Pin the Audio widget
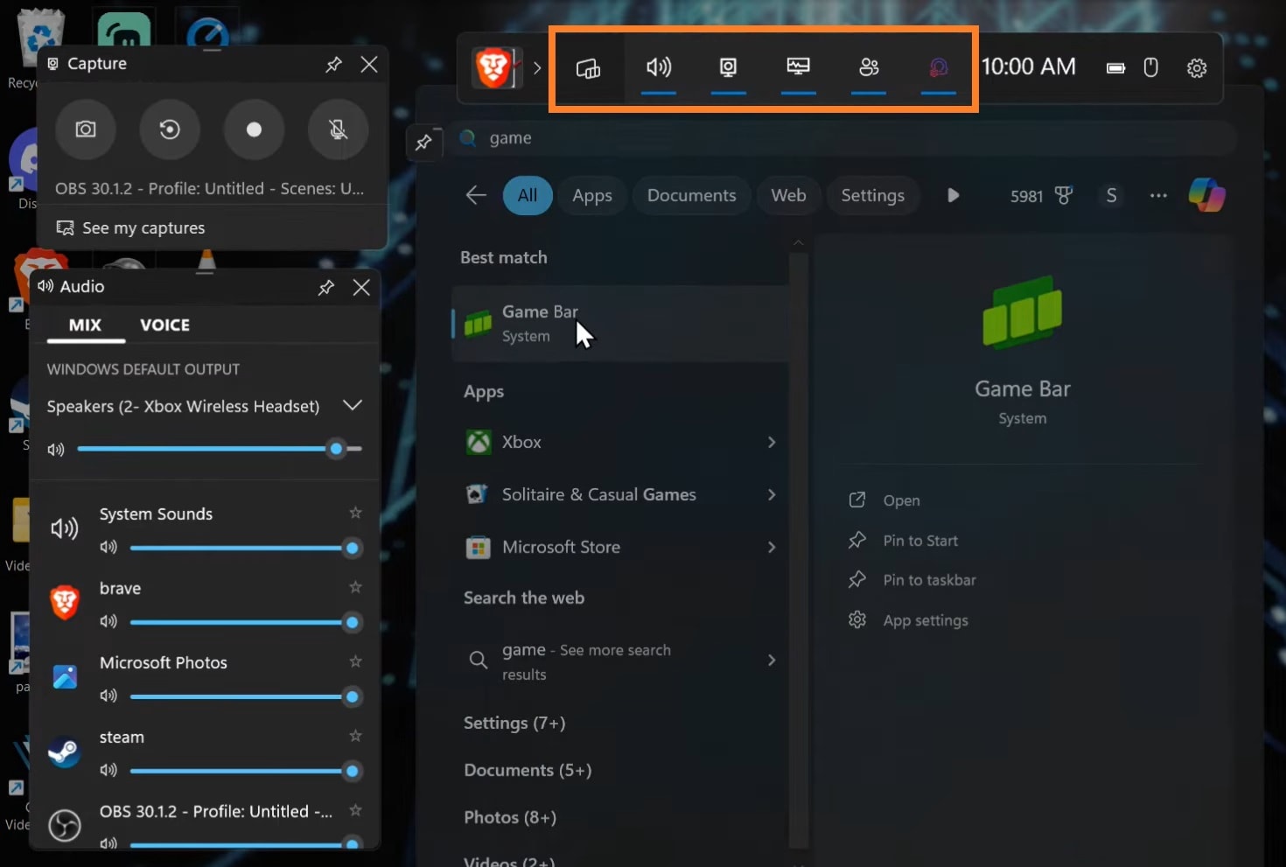Screen dimensions: 1286x867 325,287
